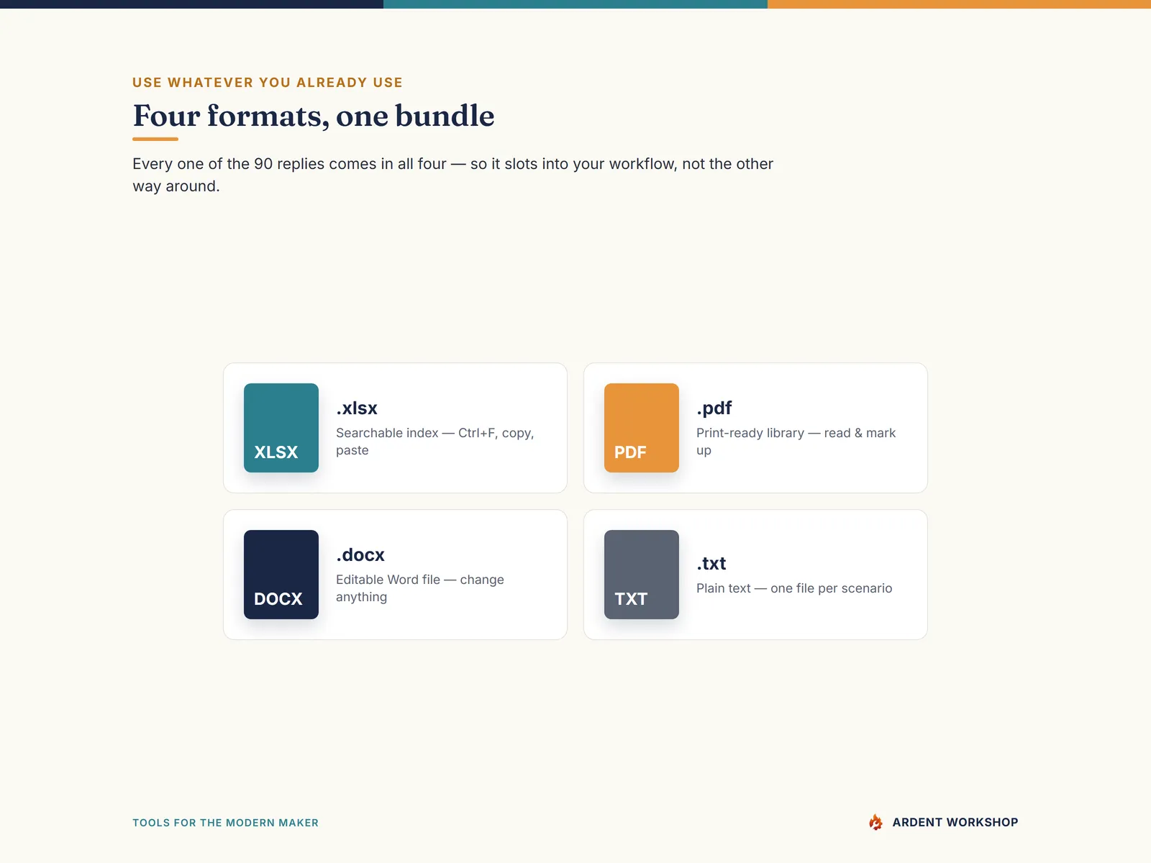Select the .xlsx format heading
The height and width of the screenshot is (863, 1151).
pyautogui.click(x=357, y=408)
